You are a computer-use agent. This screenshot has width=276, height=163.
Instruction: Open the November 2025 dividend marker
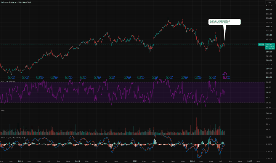click(x=186, y=77)
